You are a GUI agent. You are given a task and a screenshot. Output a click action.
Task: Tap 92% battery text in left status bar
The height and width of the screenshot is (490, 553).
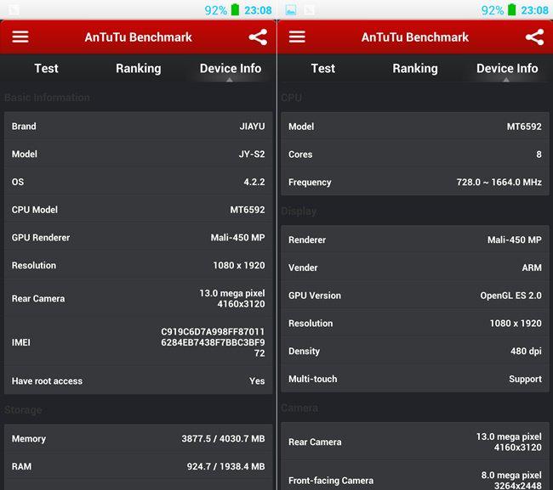click(216, 10)
